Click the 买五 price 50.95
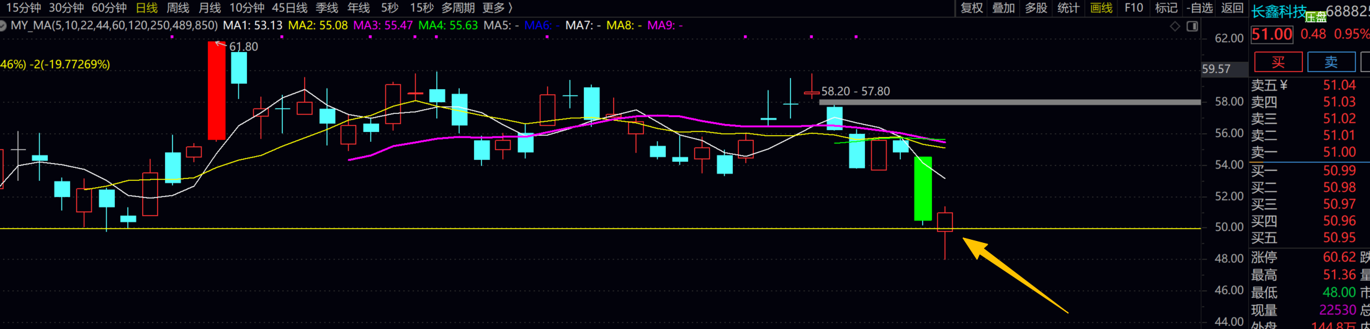 (1339, 238)
